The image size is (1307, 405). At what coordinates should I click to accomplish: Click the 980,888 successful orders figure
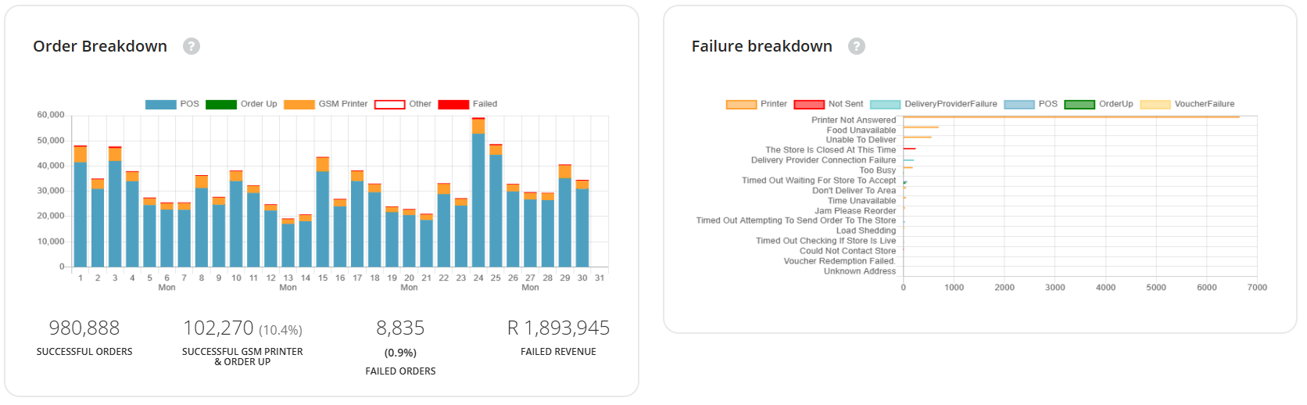pos(84,328)
